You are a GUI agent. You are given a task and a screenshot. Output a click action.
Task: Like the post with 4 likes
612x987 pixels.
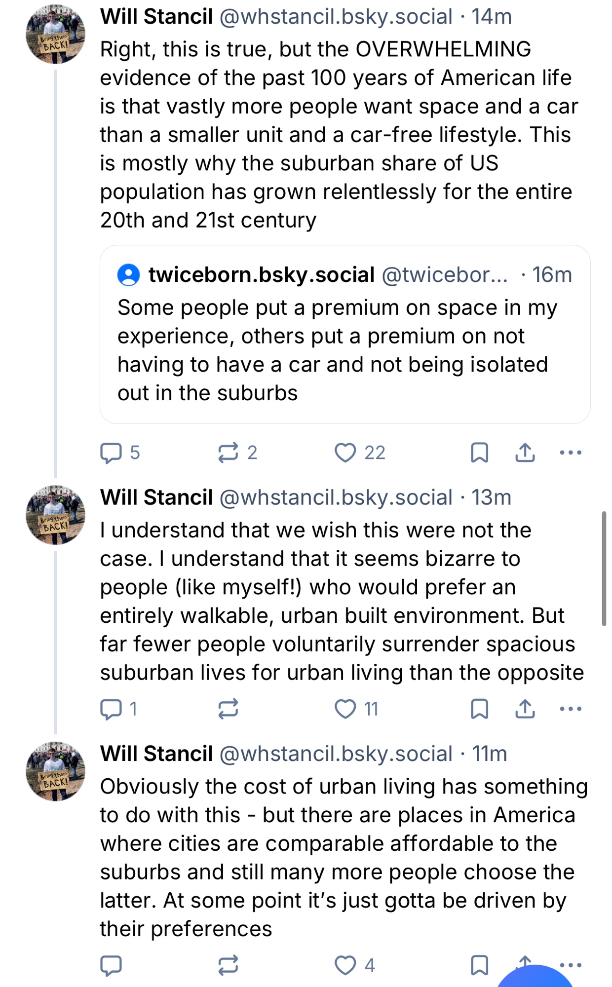pyautogui.click(x=345, y=965)
